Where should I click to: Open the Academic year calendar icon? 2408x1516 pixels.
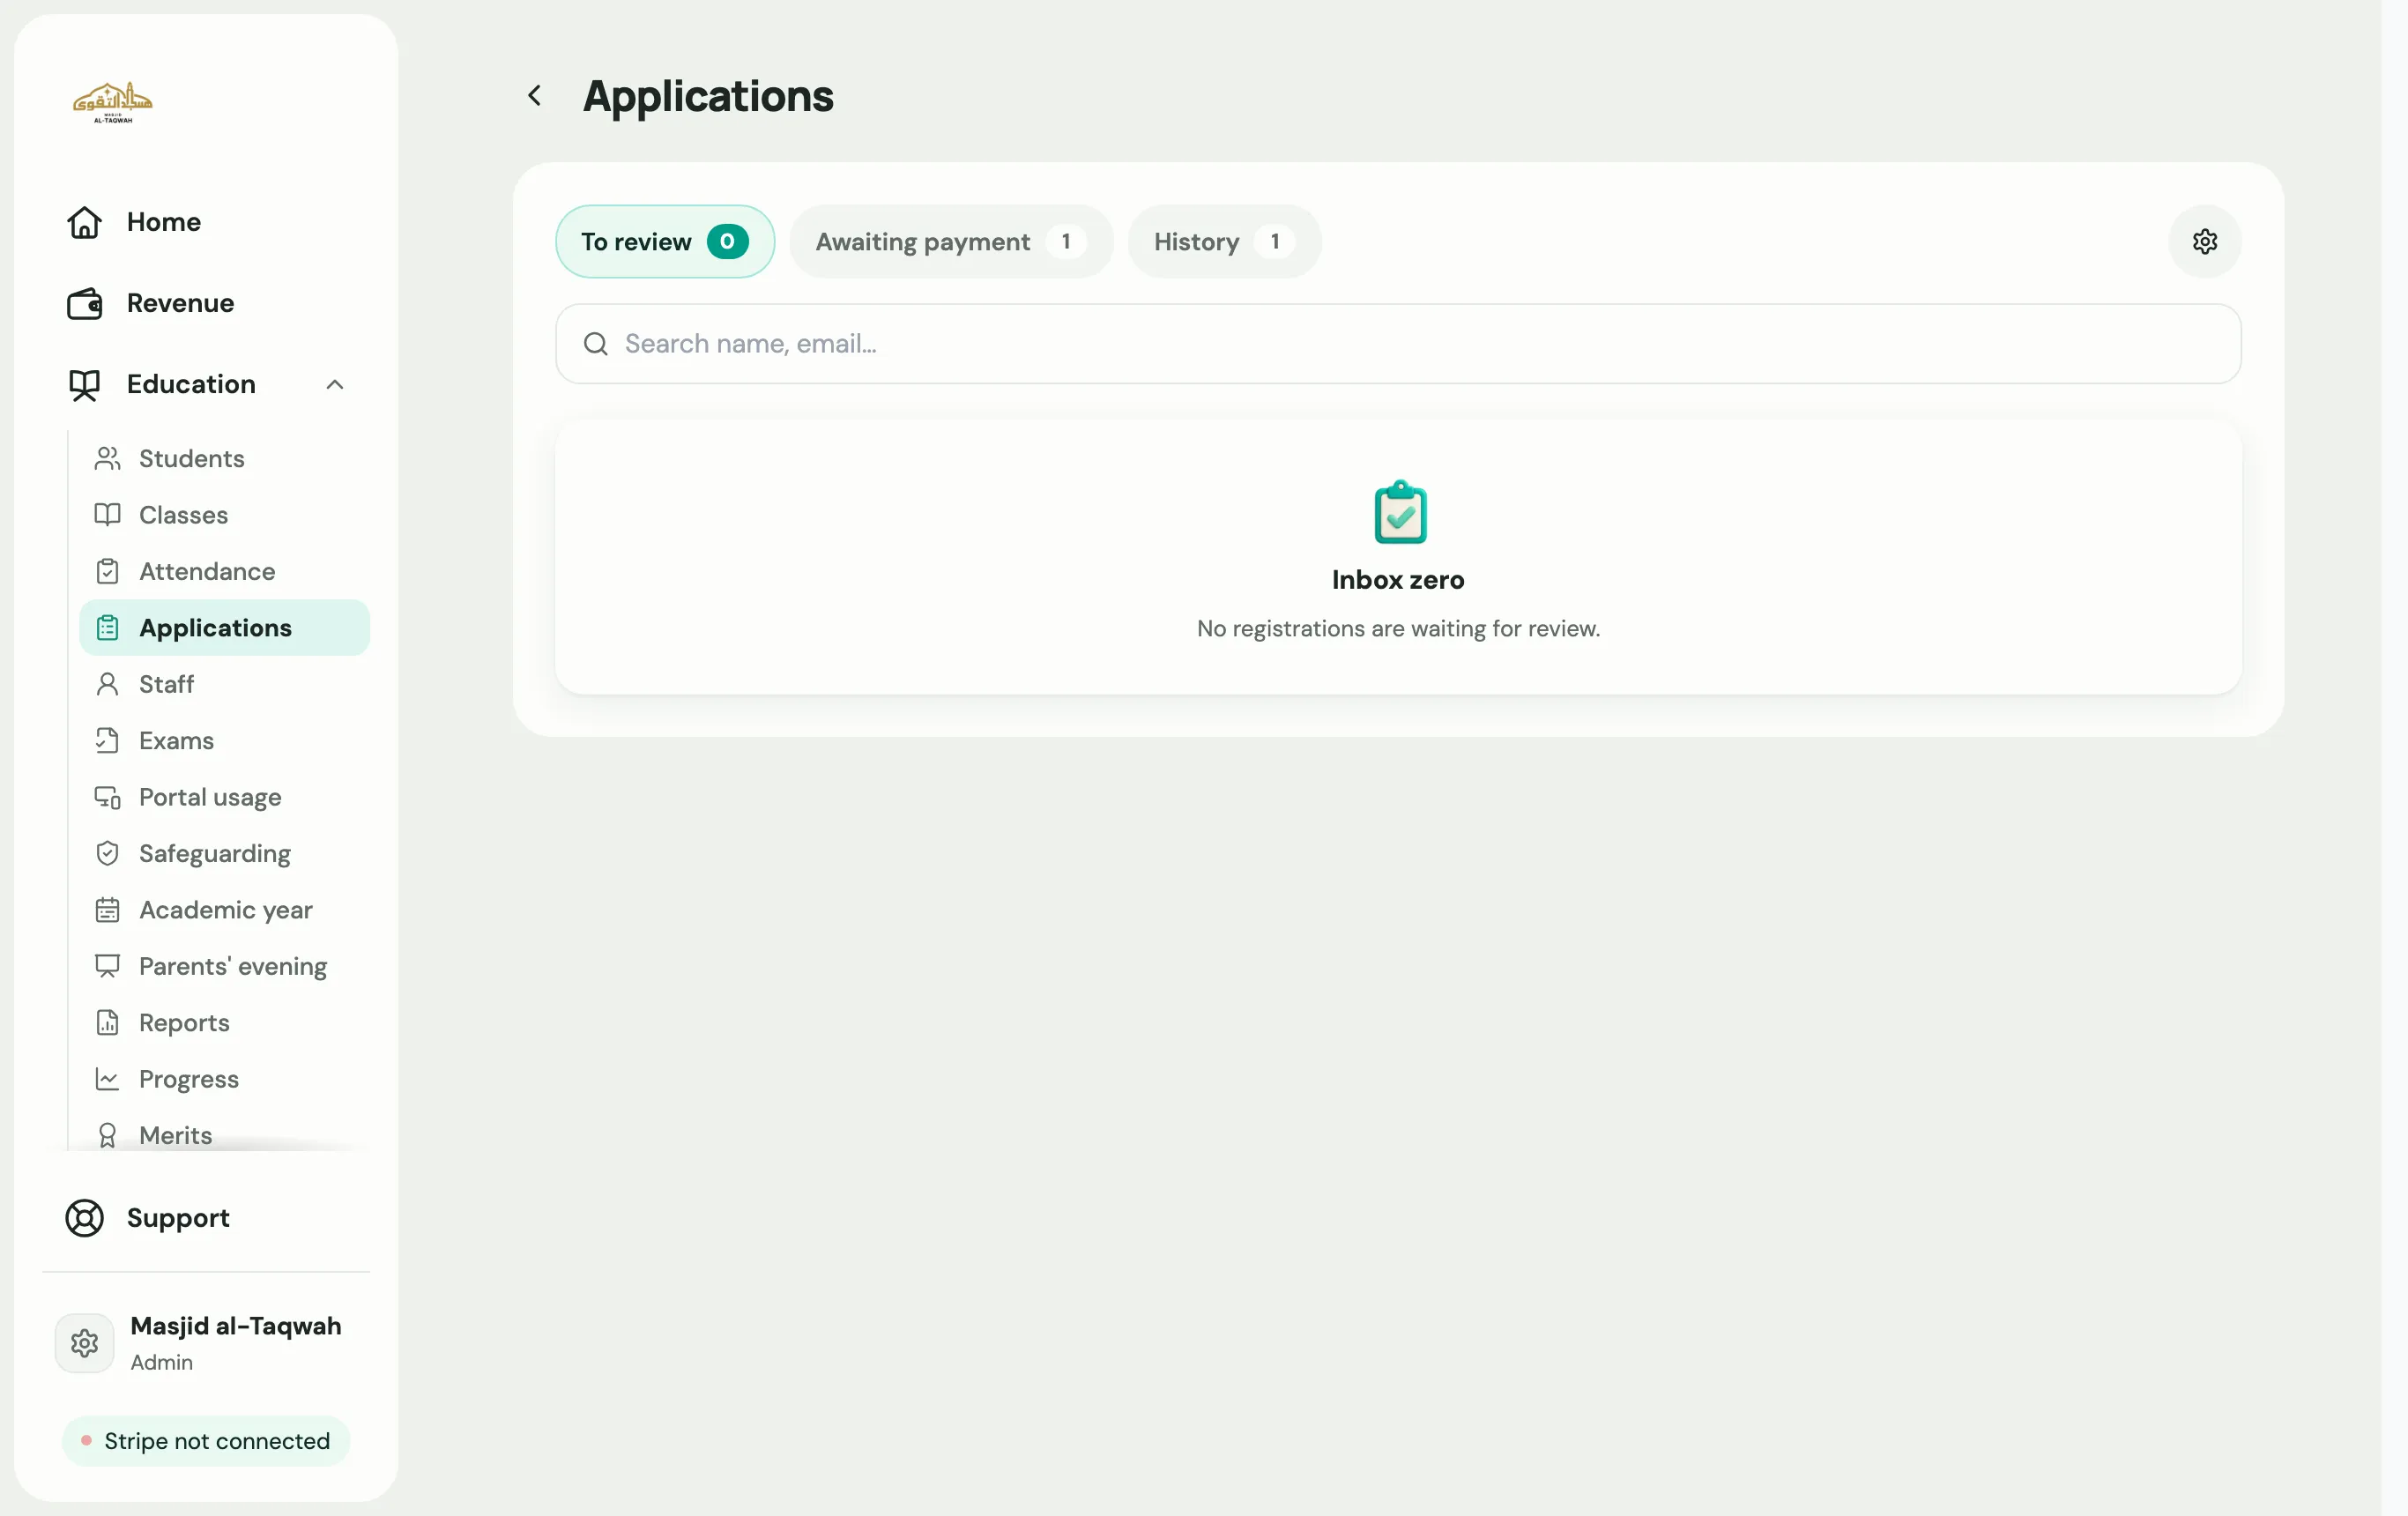click(x=107, y=910)
